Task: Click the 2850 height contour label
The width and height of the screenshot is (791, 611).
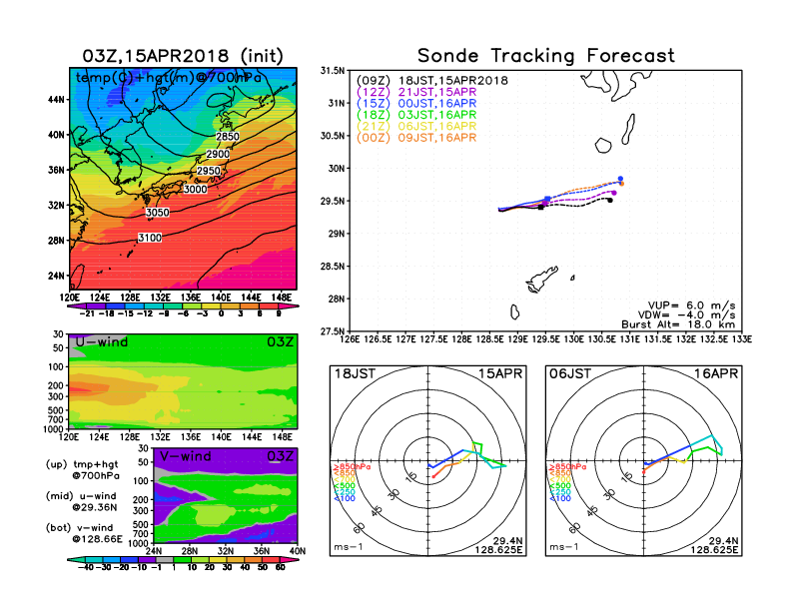Action: point(228,136)
